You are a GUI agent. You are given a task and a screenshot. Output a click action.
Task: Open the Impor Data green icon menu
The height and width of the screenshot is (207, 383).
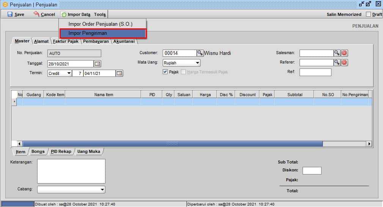tap(64, 14)
